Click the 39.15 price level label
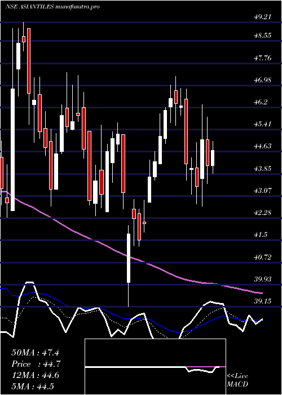Image resolution: width=282 pixels, height=395 pixels. 262,301
